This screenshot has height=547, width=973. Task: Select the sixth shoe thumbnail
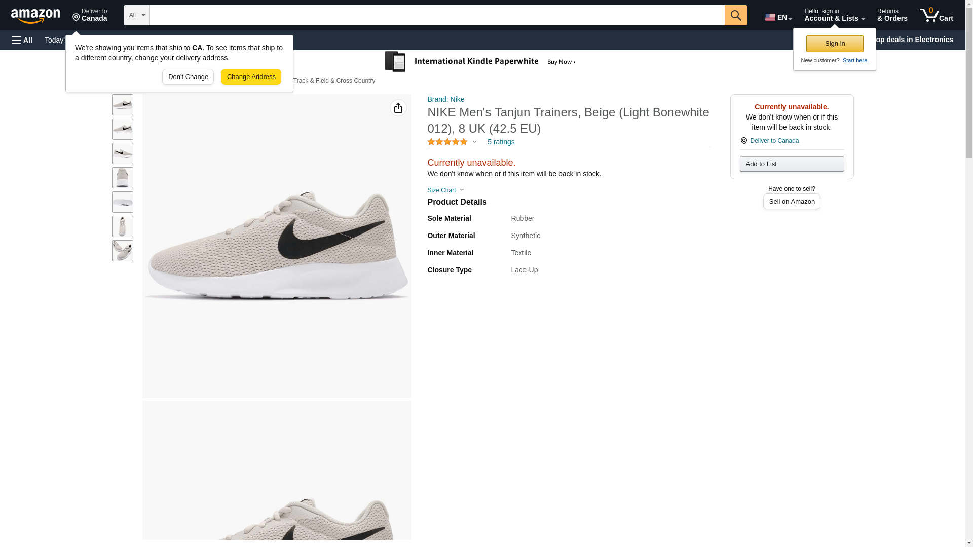click(123, 226)
